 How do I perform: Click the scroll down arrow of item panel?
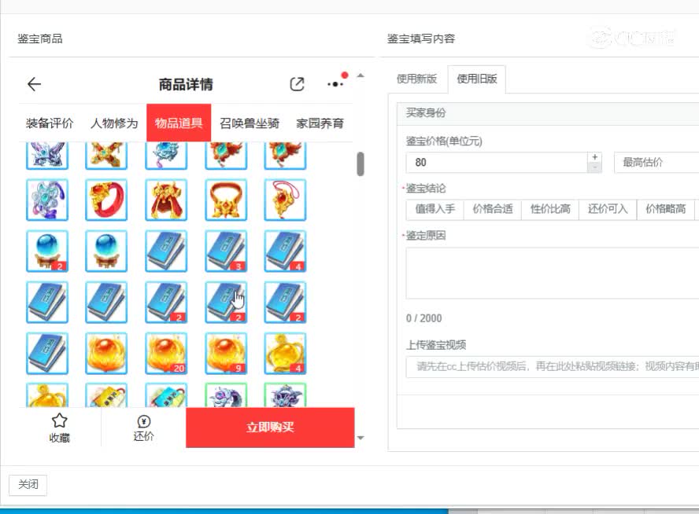(361, 438)
